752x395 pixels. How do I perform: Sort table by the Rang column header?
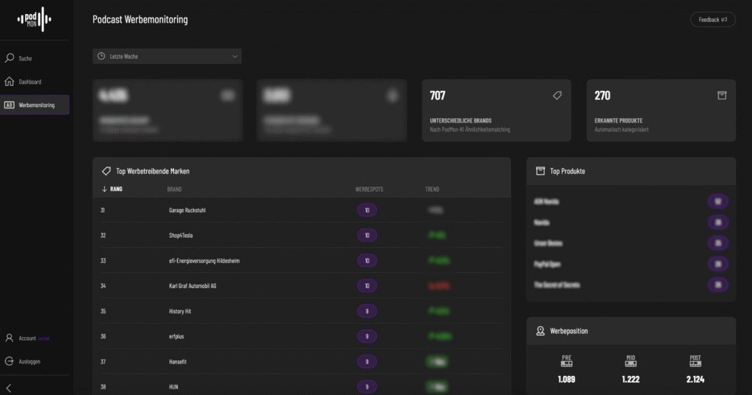pos(116,189)
